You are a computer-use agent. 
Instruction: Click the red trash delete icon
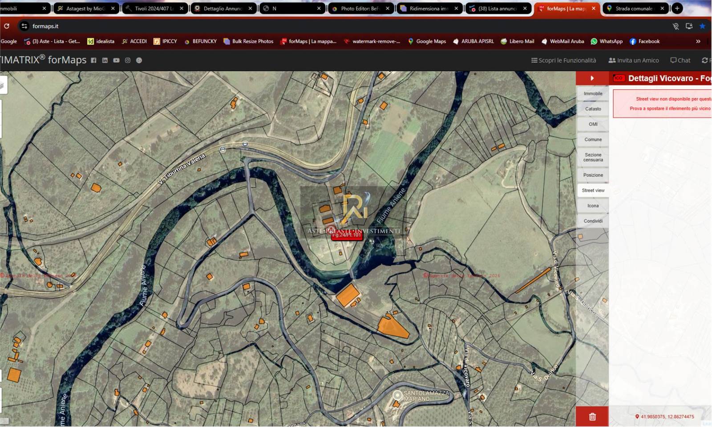point(592,417)
